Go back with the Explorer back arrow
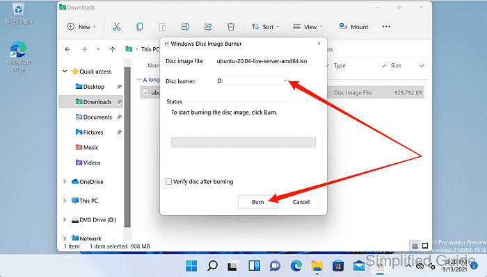 click(x=67, y=49)
